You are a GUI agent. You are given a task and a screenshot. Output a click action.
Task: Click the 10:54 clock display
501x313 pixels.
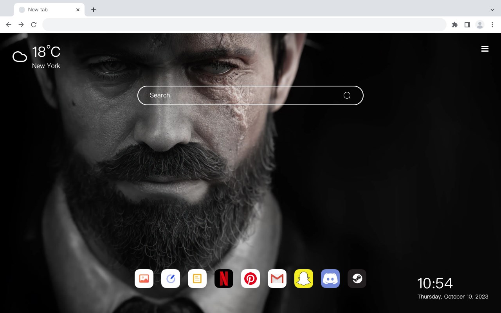pyautogui.click(x=435, y=283)
